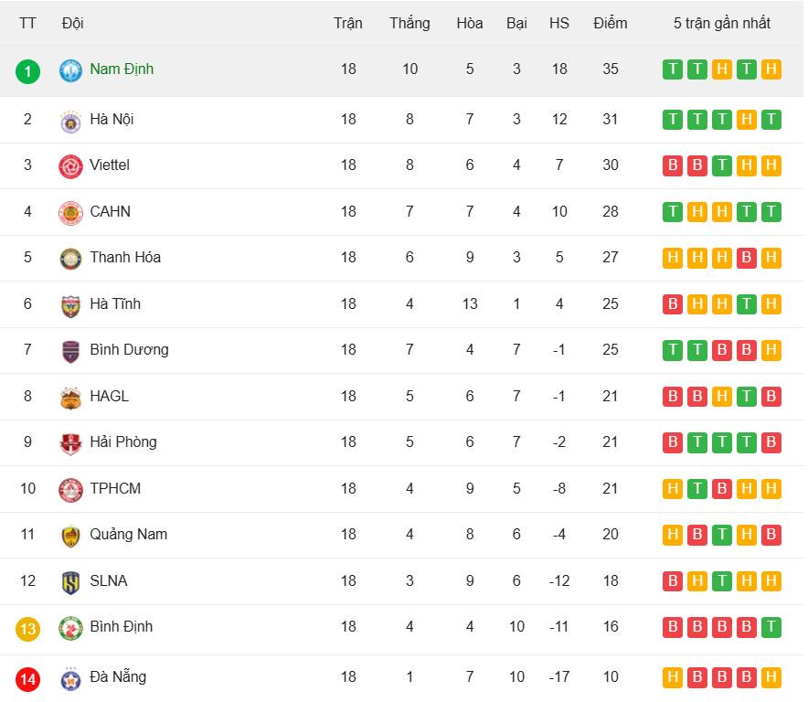Click the Thắng column header
808x702 pixels.
[409, 24]
